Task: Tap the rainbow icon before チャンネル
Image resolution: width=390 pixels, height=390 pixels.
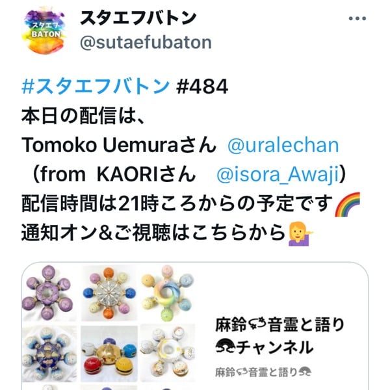Action: [226, 346]
